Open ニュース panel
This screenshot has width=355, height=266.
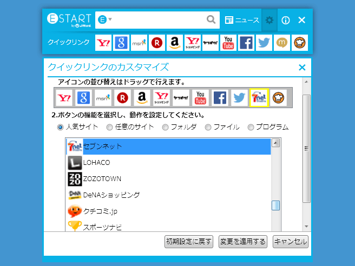(242, 20)
